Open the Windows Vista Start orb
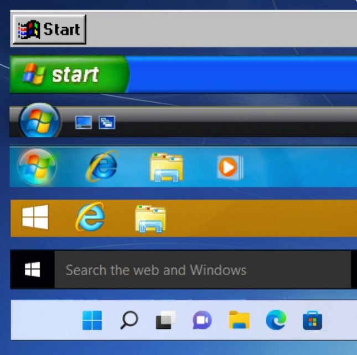The image size is (357, 355). pos(39,120)
